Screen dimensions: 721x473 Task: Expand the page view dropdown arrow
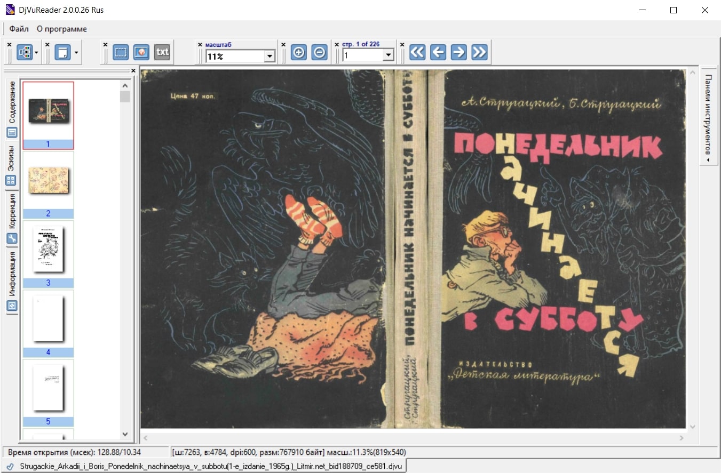pos(76,52)
